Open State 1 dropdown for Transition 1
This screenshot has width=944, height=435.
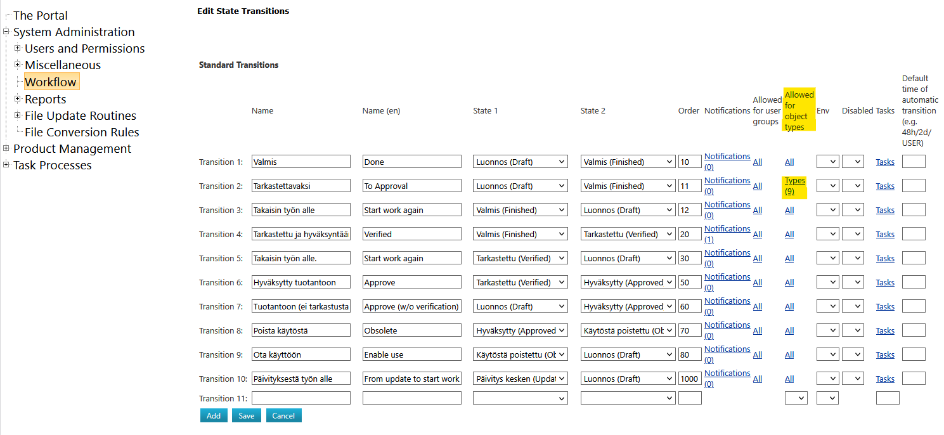(x=520, y=162)
